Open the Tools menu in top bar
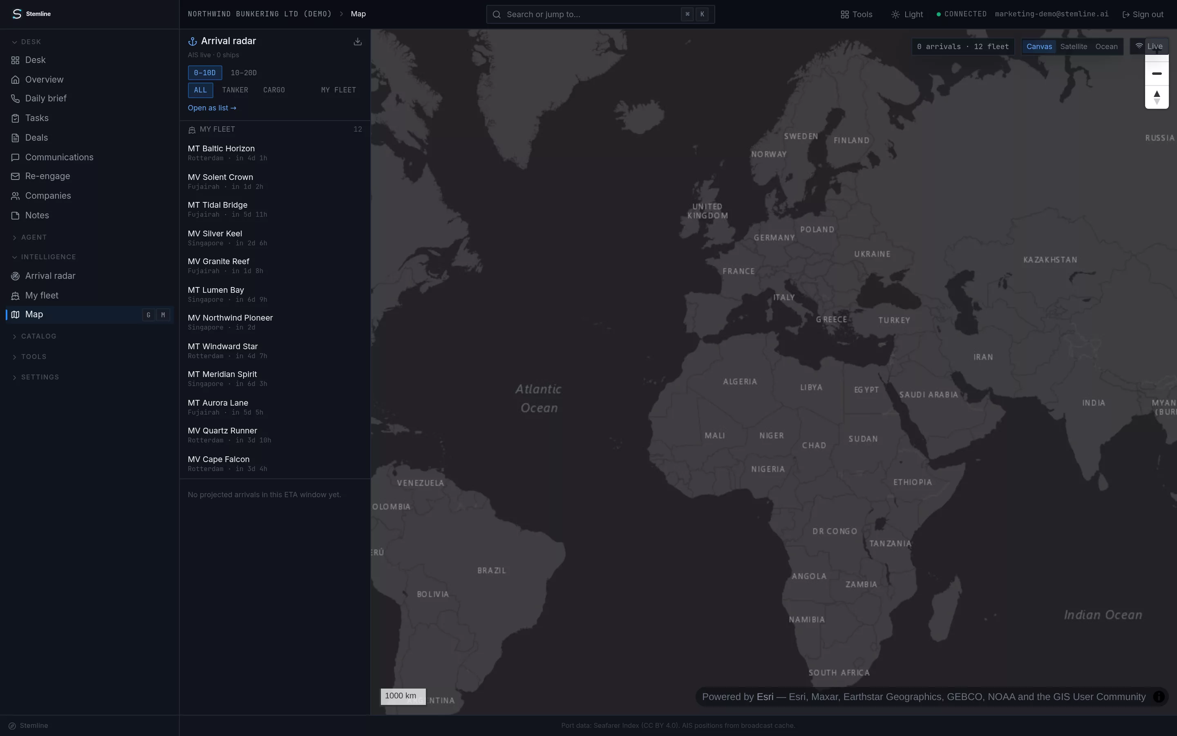The image size is (1177, 736). [x=857, y=14]
